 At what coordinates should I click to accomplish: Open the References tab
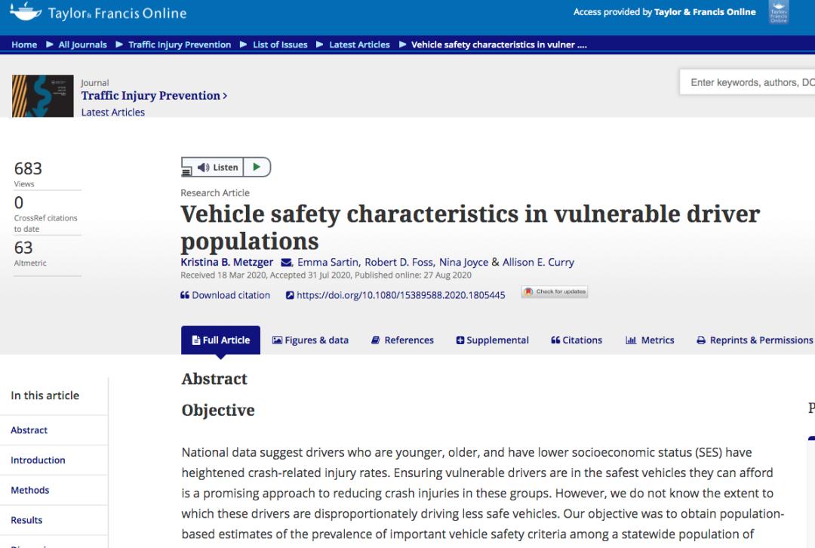[x=402, y=340]
